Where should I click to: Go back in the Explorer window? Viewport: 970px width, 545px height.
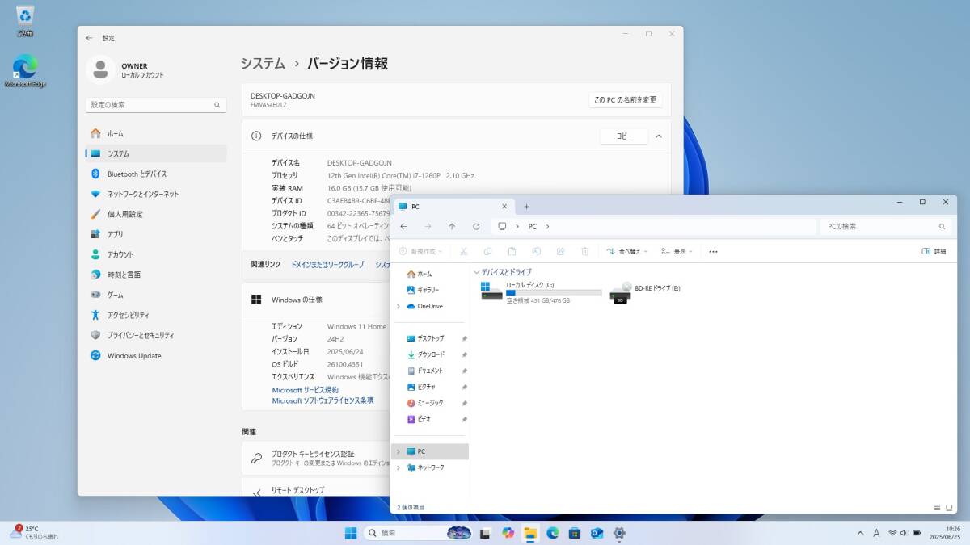403,227
